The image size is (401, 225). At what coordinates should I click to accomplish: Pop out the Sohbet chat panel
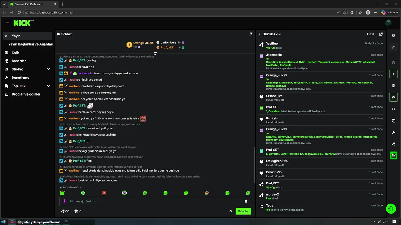coord(250,34)
